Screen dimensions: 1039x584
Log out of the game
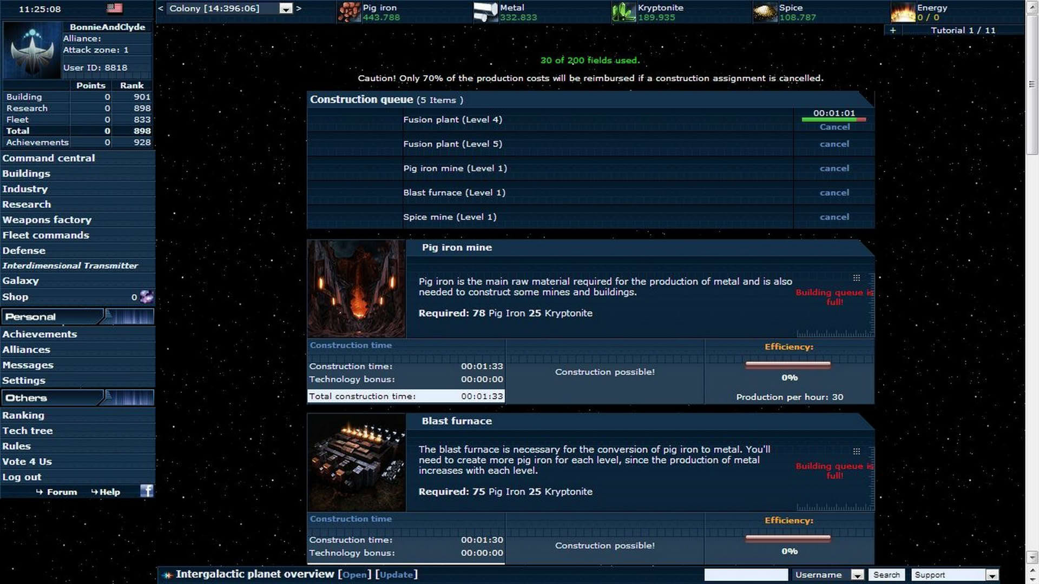(x=22, y=477)
